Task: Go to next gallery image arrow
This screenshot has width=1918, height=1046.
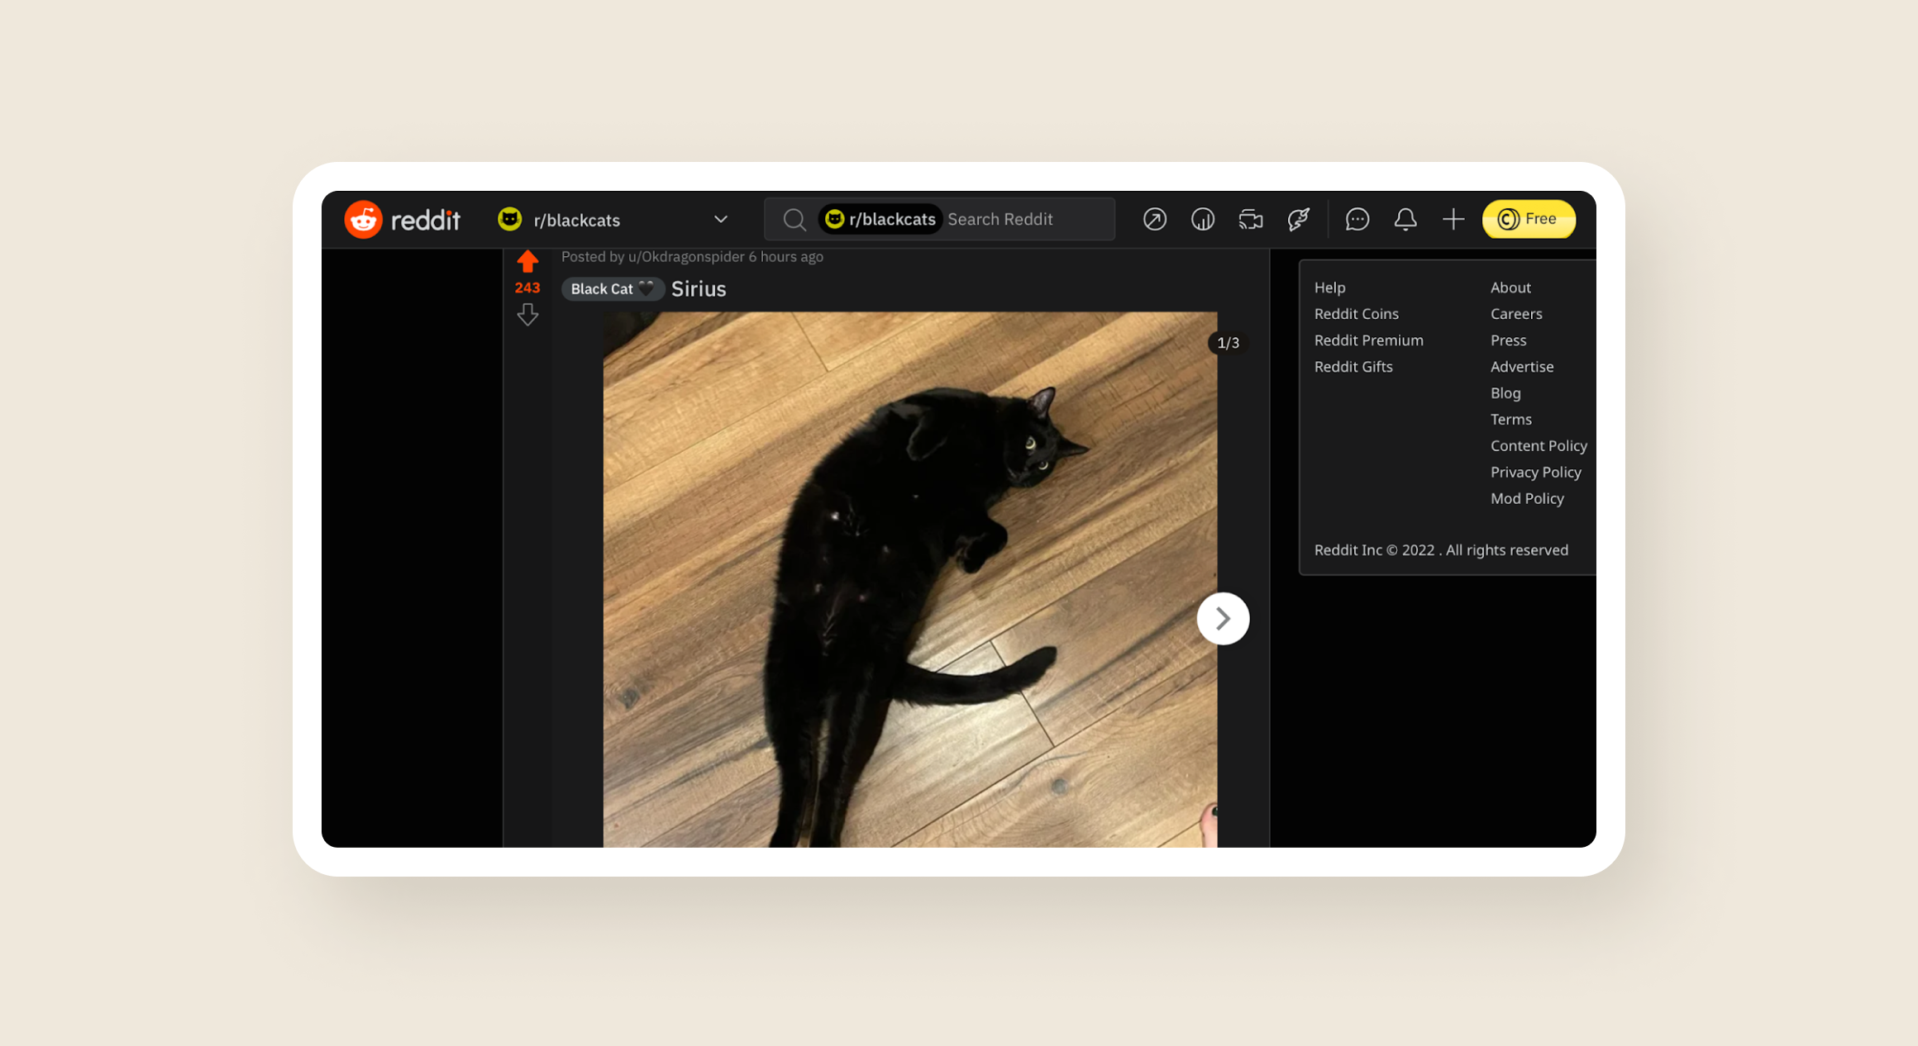Action: pos(1223,619)
